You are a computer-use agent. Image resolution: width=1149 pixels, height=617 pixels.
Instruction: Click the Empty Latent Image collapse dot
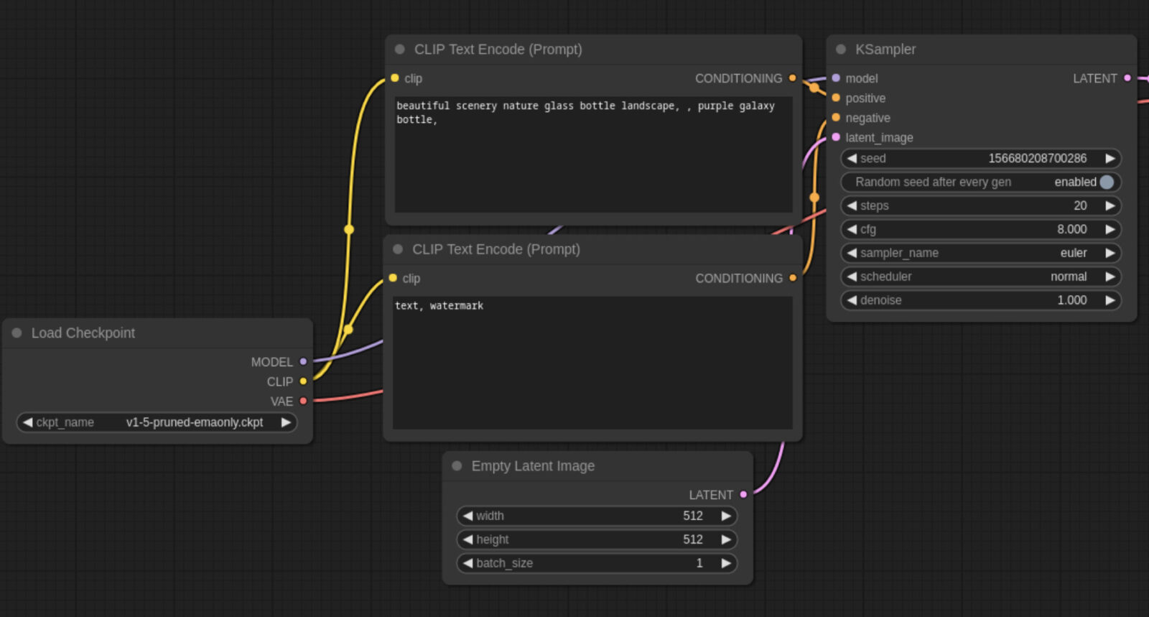457,466
